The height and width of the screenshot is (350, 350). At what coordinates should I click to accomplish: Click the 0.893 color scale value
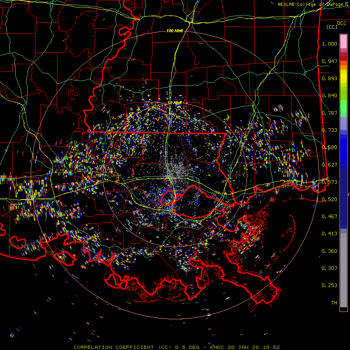coord(329,78)
